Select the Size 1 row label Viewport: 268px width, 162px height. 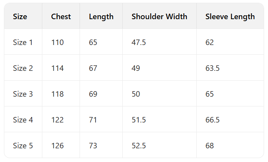23,42
